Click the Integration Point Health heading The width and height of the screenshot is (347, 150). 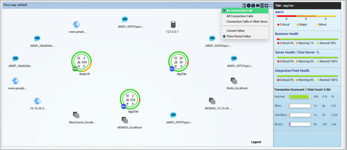pyautogui.click(x=292, y=70)
